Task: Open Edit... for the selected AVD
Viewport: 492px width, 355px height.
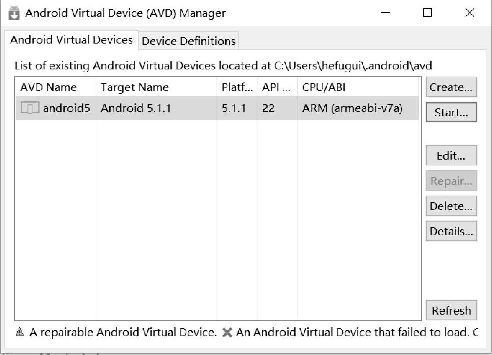Action: [451, 156]
